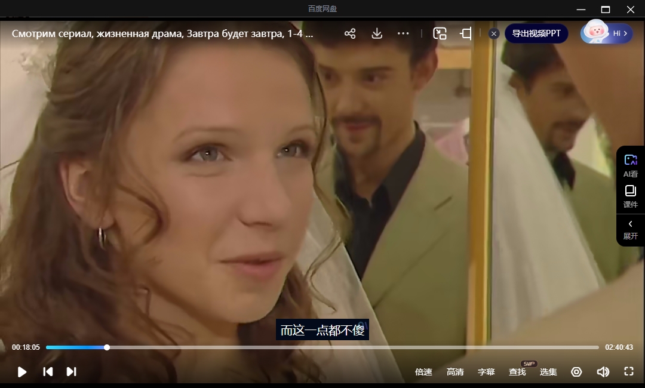Expand the sidebar with 展开 arrow
This screenshot has height=388, width=645.
(631, 230)
